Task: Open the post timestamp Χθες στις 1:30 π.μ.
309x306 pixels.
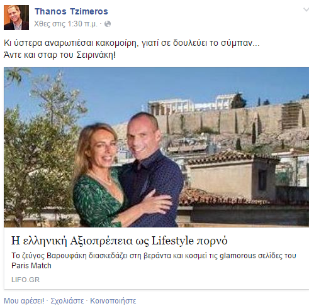Action: (65, 24)
